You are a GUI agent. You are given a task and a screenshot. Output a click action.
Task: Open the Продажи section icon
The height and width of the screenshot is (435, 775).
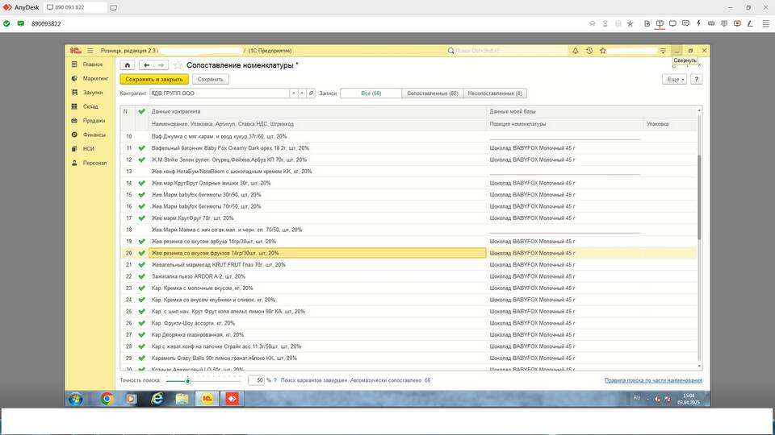click(x=74, y=120)
